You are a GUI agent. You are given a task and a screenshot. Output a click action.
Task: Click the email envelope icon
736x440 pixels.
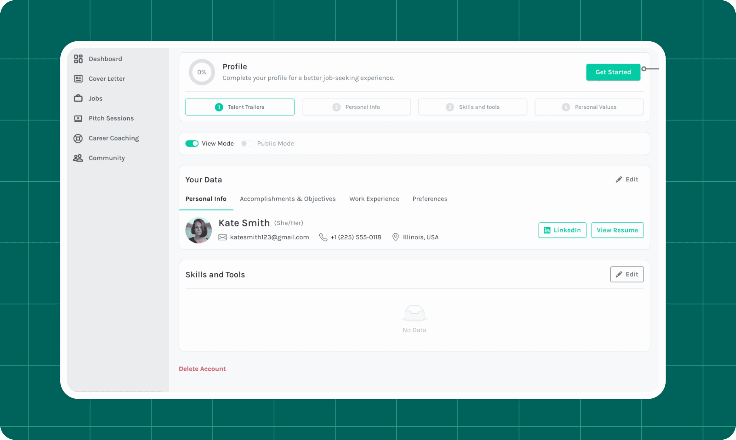coord(223,237)
